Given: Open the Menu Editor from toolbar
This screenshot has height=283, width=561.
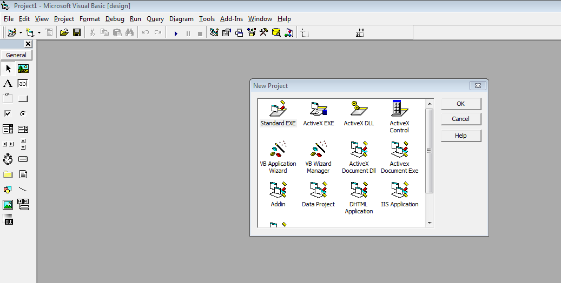Looking at the screenshot, I should [49, 33].
